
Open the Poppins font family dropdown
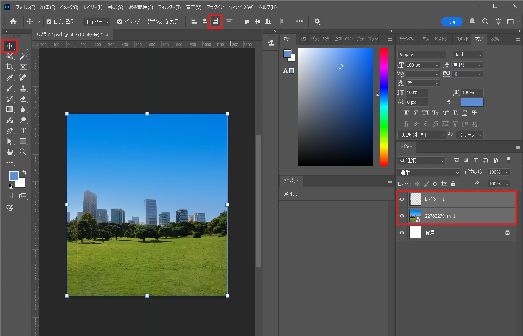[x=443, y=55]
